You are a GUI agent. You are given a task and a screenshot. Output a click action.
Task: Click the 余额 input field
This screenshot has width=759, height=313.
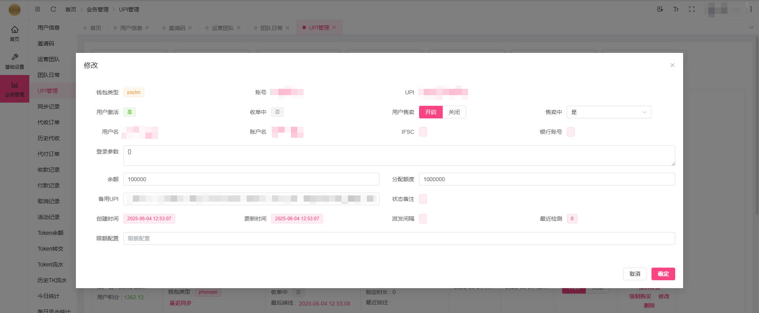point(251,179)
